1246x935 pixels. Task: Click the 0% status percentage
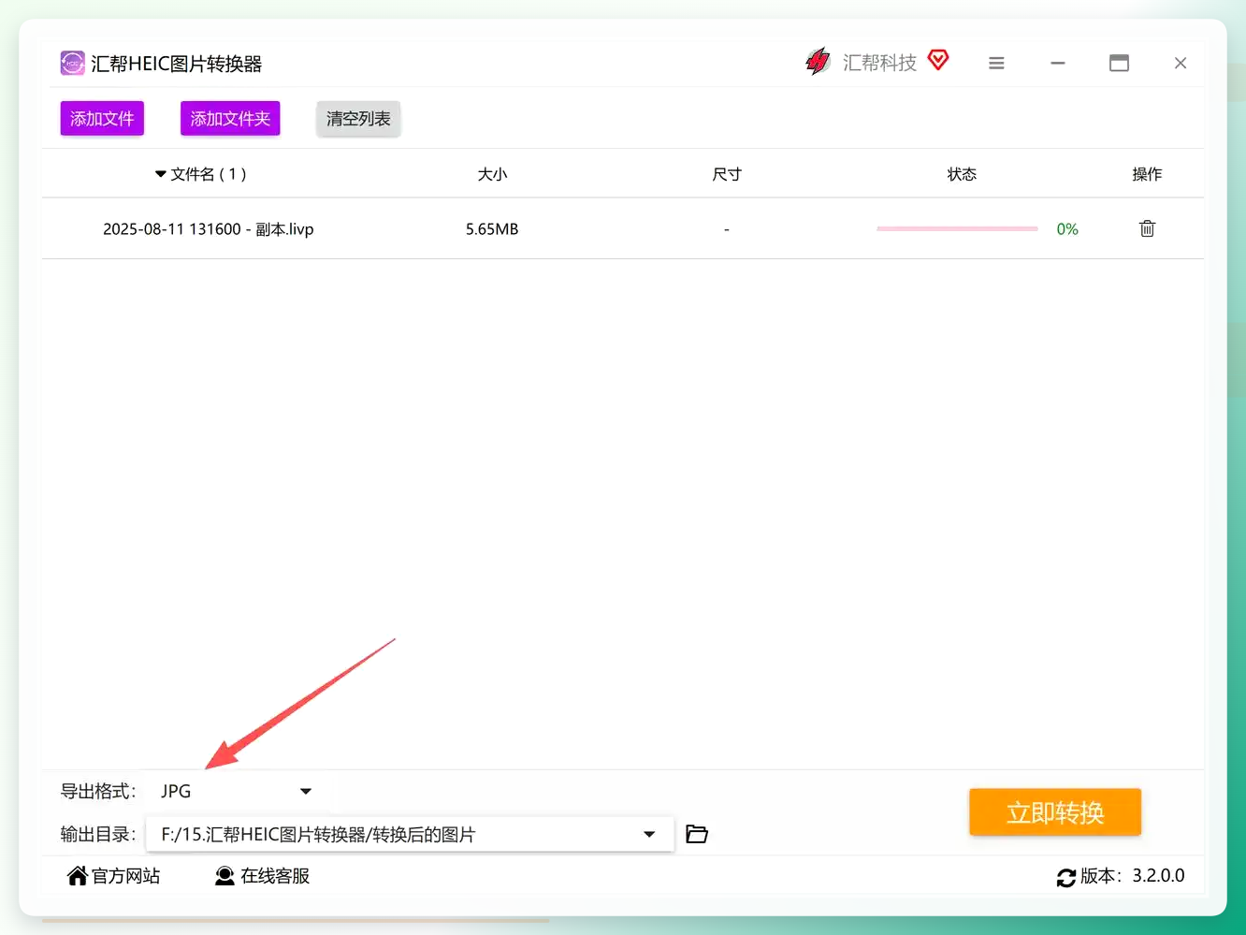tap(1067, 229)
